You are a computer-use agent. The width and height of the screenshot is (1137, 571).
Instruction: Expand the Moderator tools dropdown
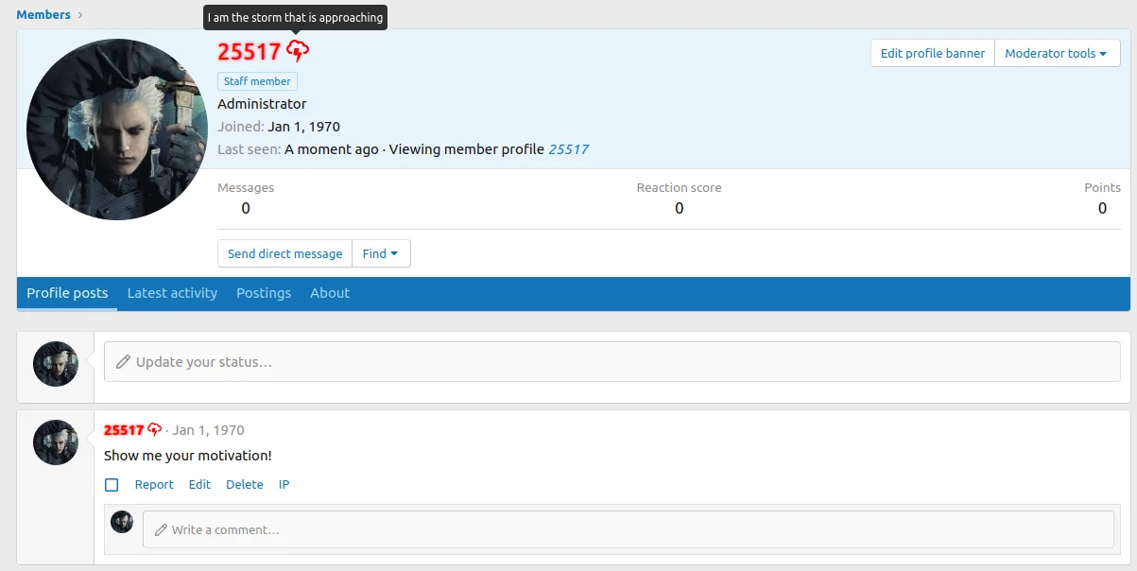tap(1057, 54)
